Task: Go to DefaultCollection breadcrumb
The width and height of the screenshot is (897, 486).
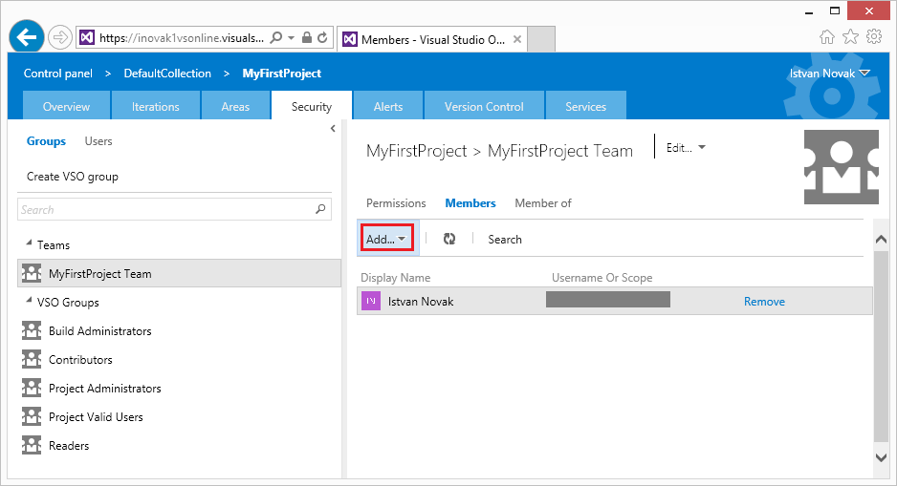Action: 167,74
